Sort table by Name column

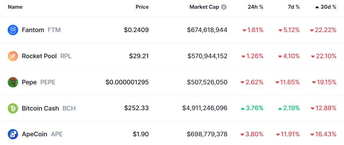(15, 7)
